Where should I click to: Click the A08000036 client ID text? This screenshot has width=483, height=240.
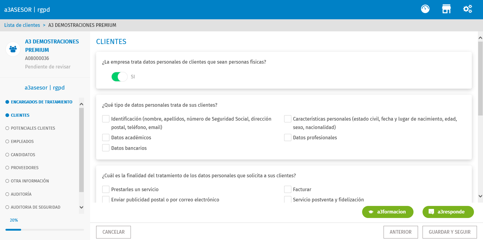click(37, 58)
